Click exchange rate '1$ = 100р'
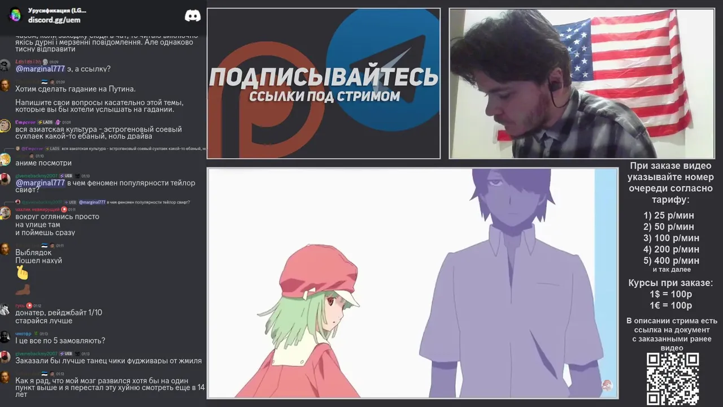723x407 pixels. pos(670,295)
